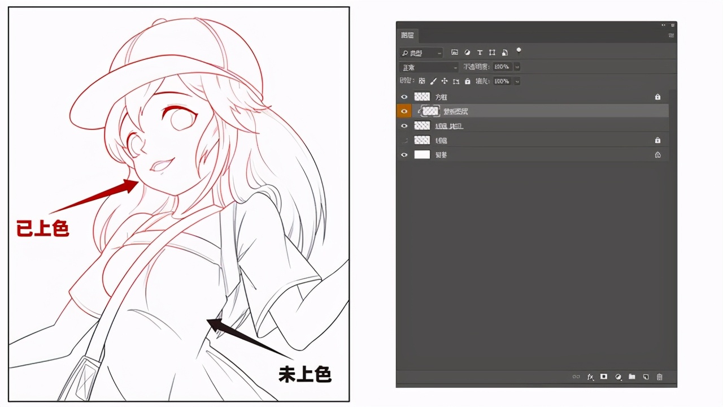
Task: Select the Layers panel tab
Action: point(407,35)
